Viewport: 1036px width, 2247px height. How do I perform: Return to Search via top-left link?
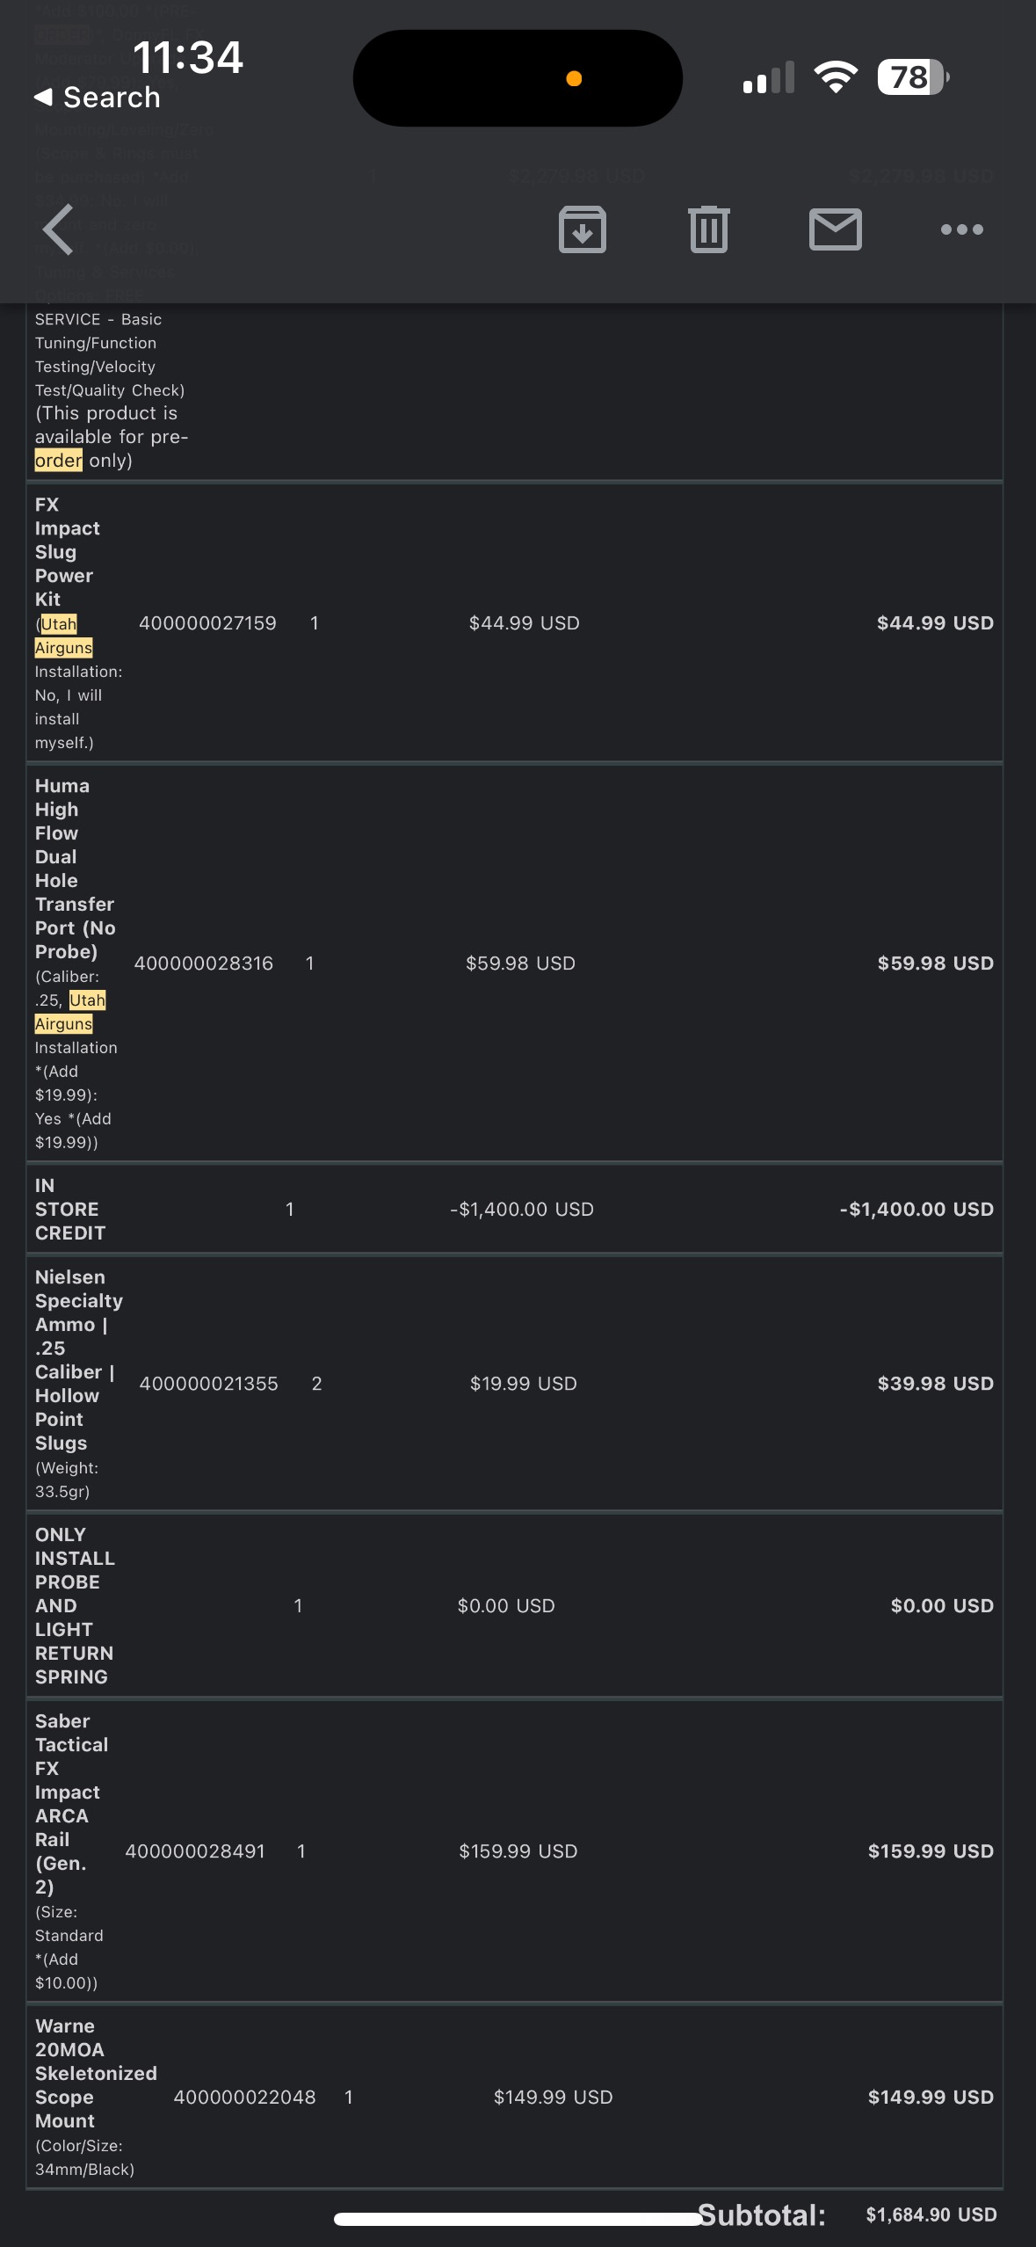(98, 98)
